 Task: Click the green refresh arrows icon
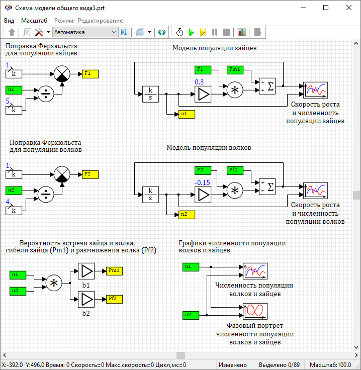tap(161, 32)
